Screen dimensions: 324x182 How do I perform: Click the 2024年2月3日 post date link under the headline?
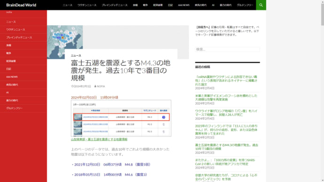coord(83,86)
